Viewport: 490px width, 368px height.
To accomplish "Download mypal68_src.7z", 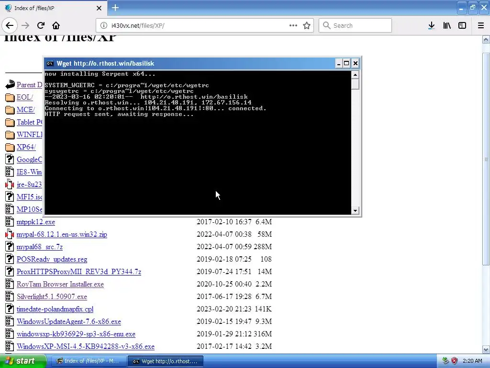I will point(40,247).
